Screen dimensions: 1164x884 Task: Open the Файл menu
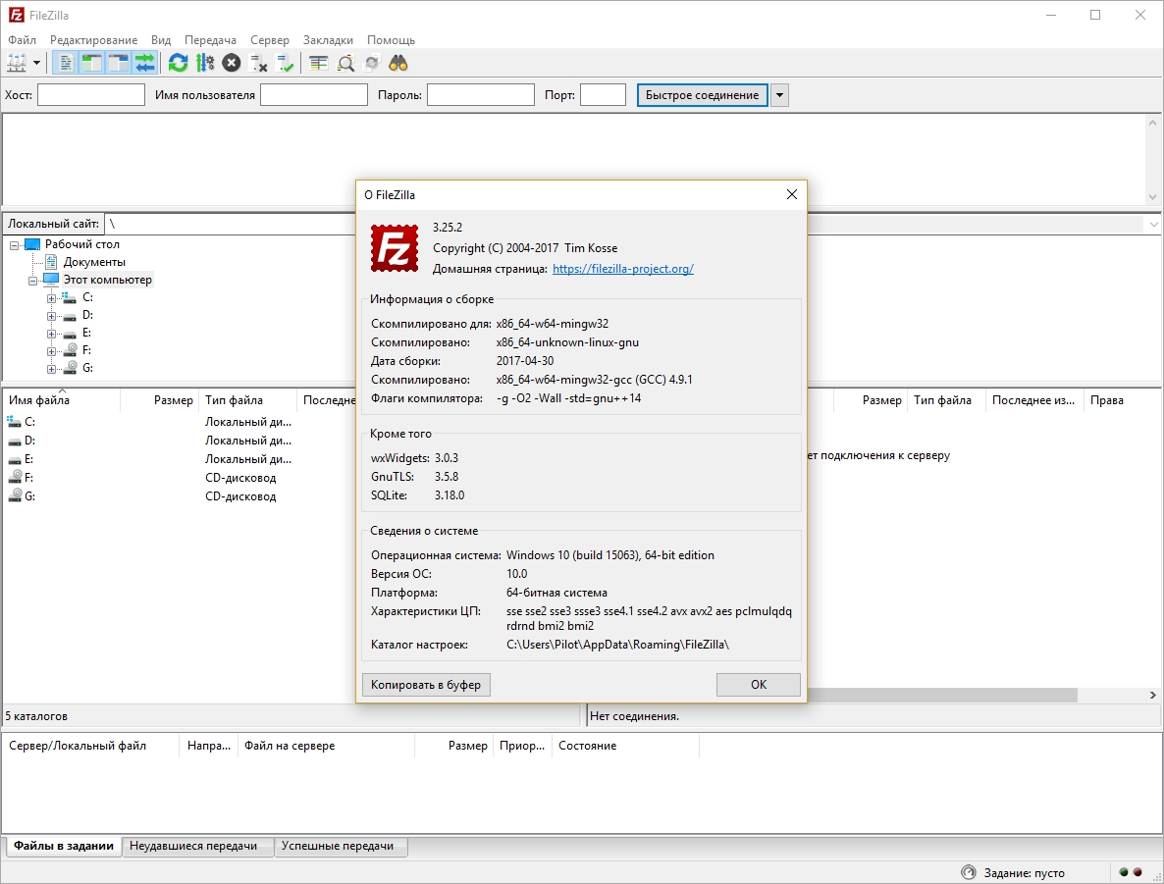pos(23,40)
